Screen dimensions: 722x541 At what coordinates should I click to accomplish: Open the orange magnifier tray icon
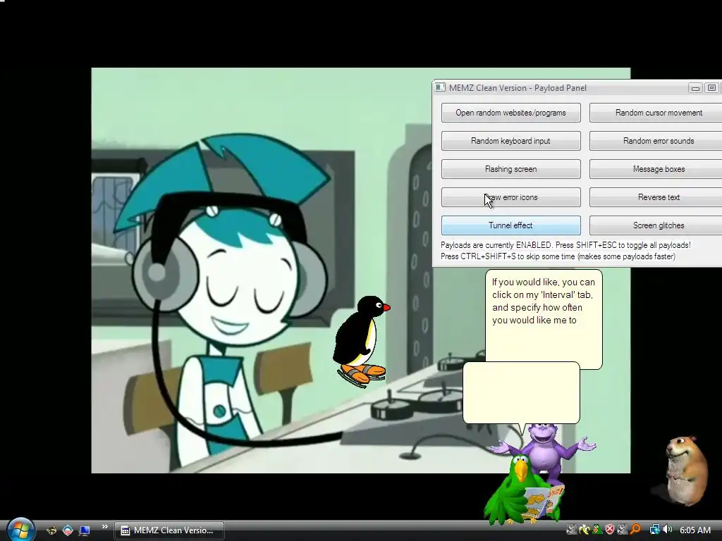[x=635, y=530]
